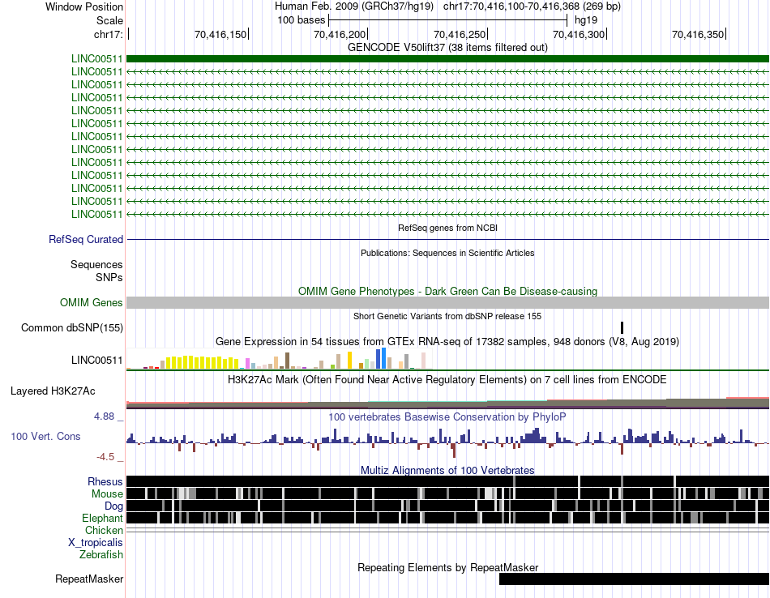
Task: Click the 4.88 upper scale value
Action: tap(104, 416)
